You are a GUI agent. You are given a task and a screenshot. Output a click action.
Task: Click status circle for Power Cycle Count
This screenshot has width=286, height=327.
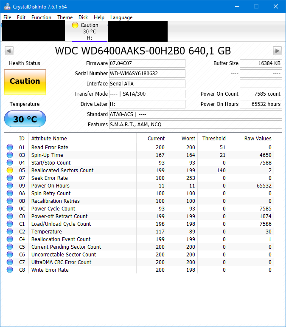10,208
